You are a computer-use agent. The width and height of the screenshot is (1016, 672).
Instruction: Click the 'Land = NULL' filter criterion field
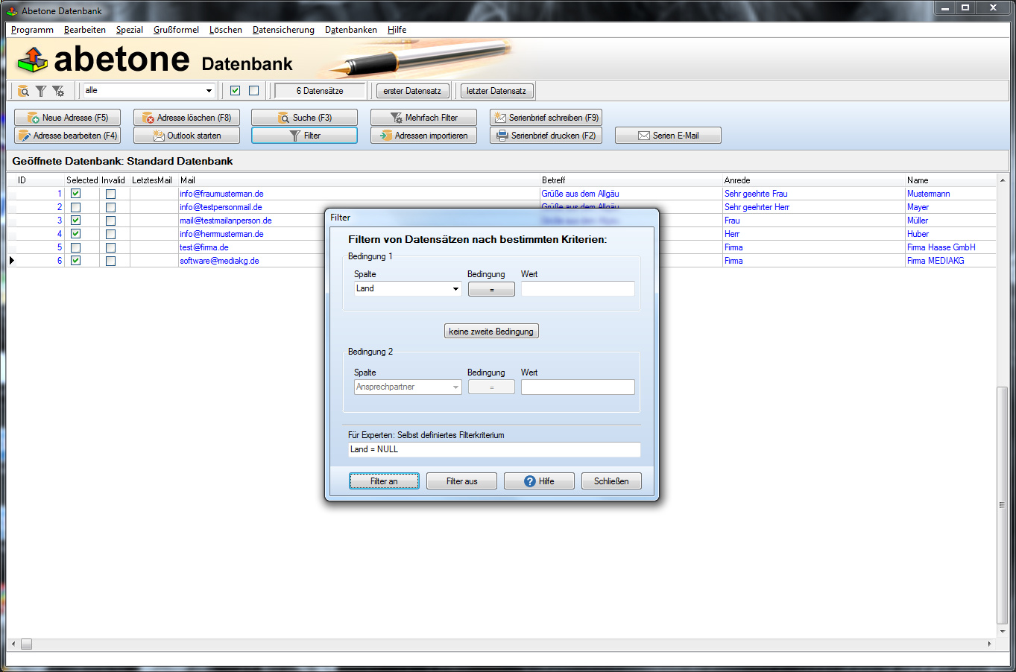coord(493,449)
